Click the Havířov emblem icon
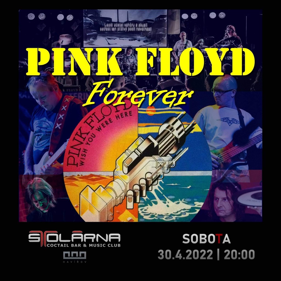 click(x=75, y=257)
